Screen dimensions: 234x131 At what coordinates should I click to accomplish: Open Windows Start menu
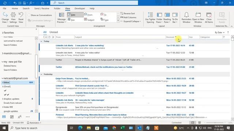(x=4, y=128)
